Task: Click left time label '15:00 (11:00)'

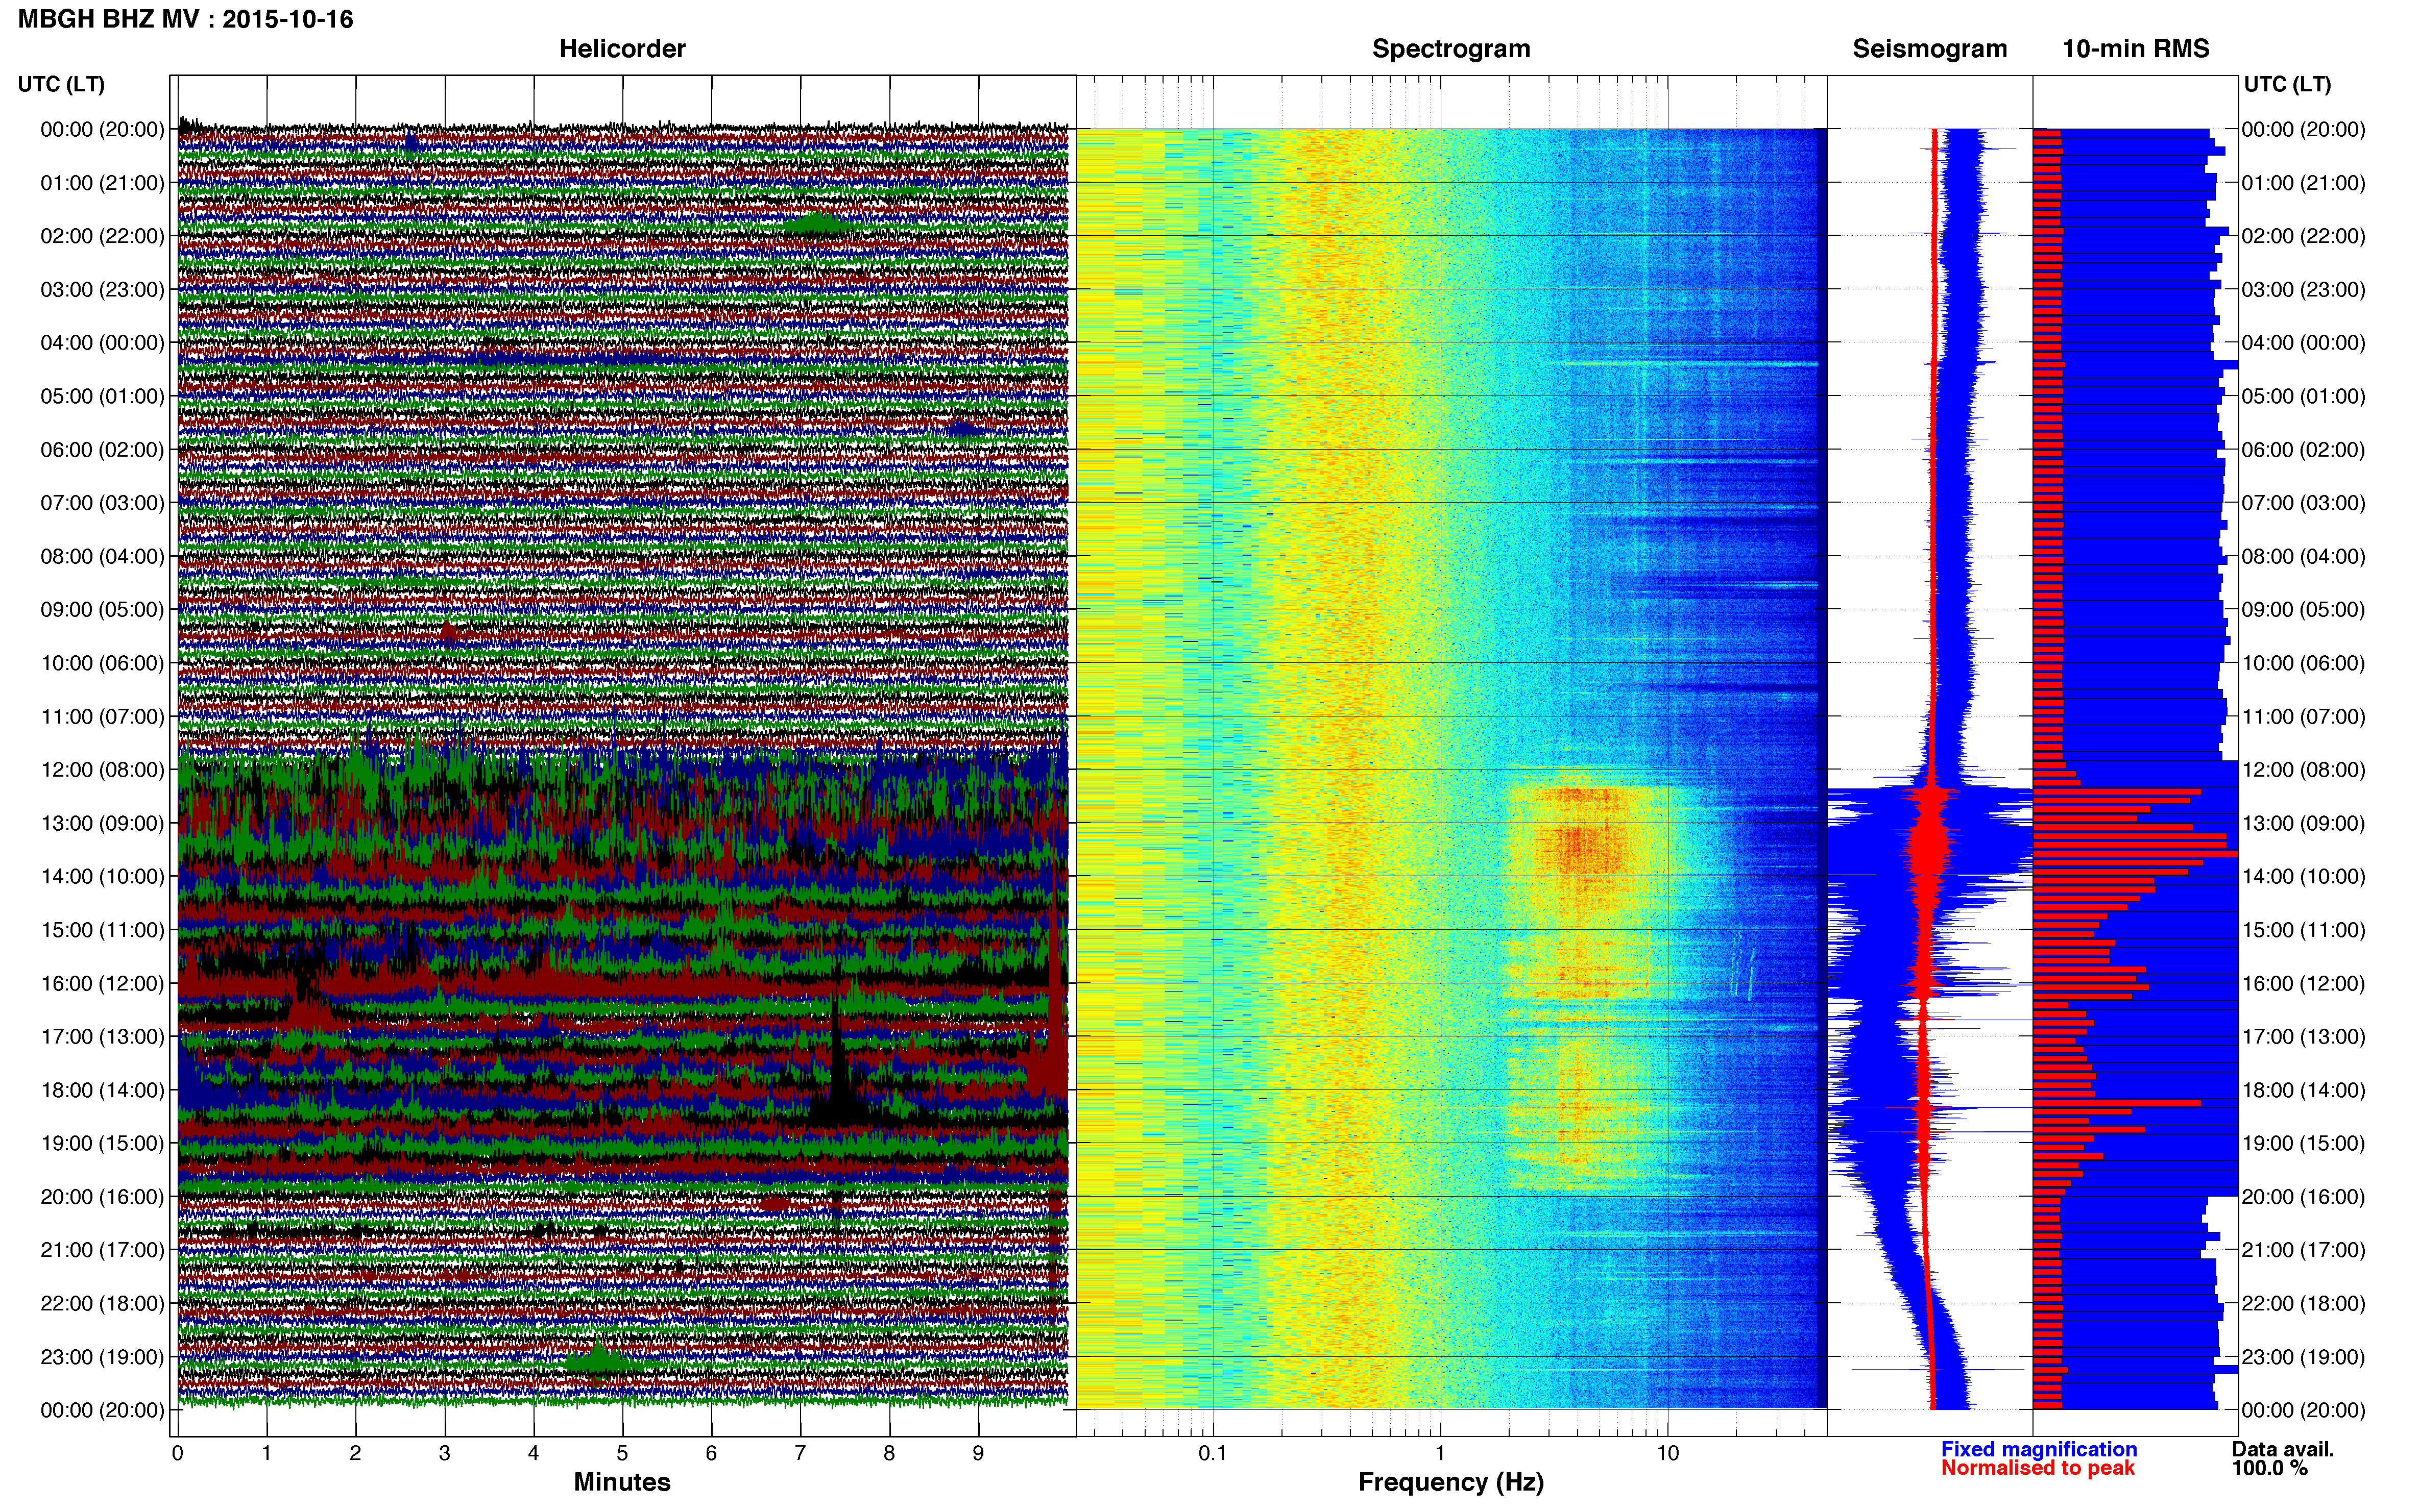Action: pyautogui.click(x=102, y=930)
